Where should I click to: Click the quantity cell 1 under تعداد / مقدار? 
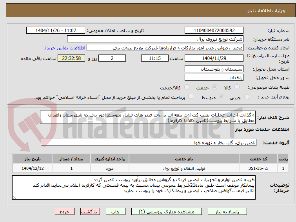point(71,168)
